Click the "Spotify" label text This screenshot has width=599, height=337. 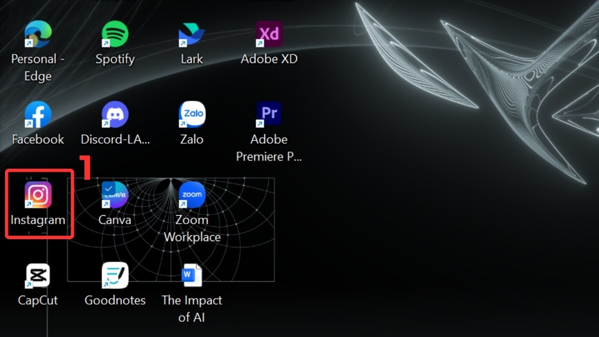tap(115, 59)
